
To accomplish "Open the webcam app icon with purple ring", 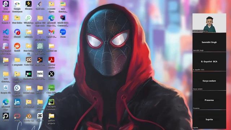I will pos(6,4).
